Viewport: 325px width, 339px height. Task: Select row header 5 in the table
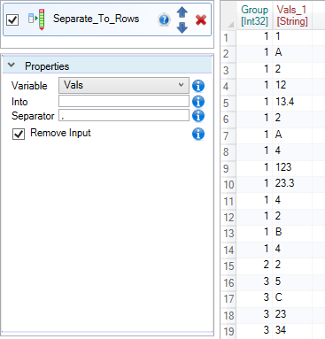coord(228,103)
